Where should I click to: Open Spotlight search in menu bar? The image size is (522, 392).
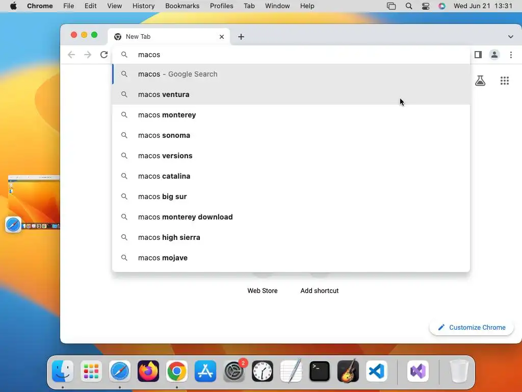(409, 6)
